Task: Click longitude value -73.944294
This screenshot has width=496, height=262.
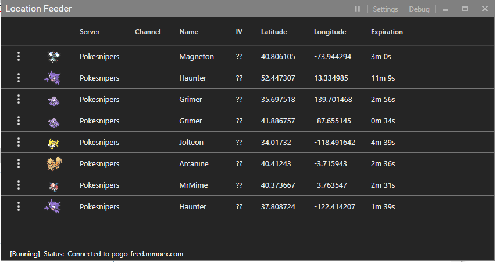Action: (333, 57)
